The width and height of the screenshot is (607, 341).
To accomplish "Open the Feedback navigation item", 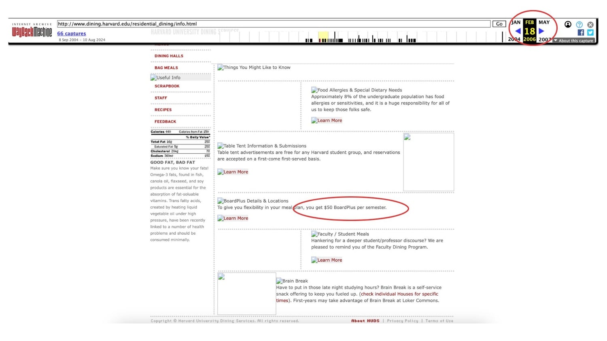I will pos(165,121).
